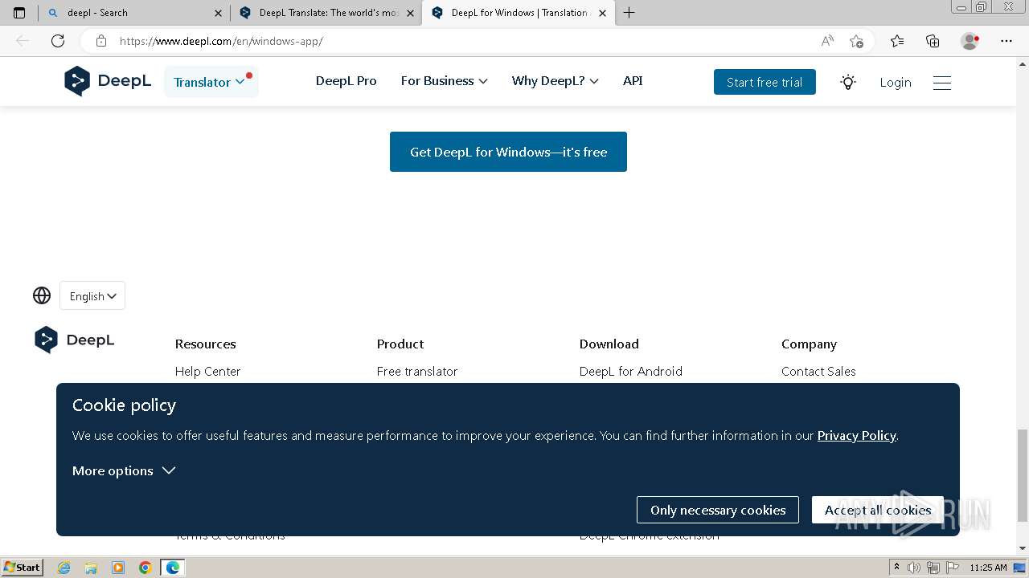1029x578 pixels.
Task: Add this page to favorites star icon
Action: tap(856, 41)
